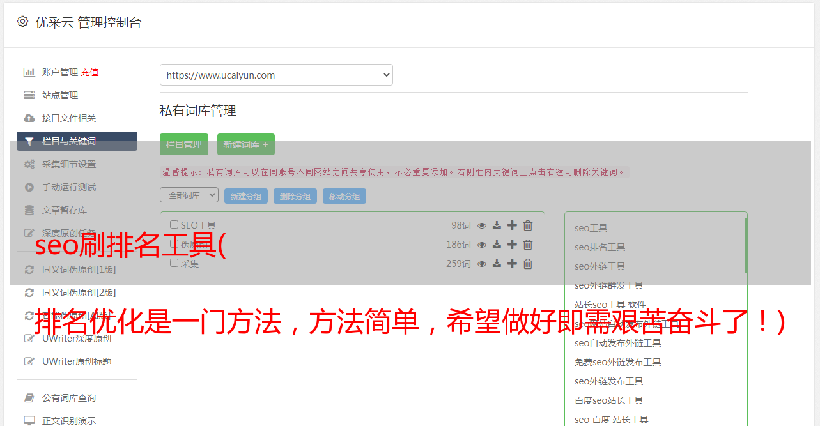Select keyword seo 百度 站长工具
This screenshot has width=820, height=426.
[x=612, y=420]
